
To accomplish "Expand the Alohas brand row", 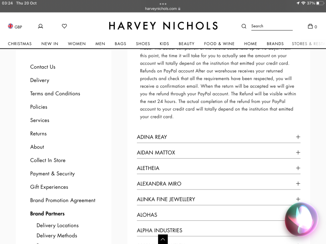I will [218, 215].
